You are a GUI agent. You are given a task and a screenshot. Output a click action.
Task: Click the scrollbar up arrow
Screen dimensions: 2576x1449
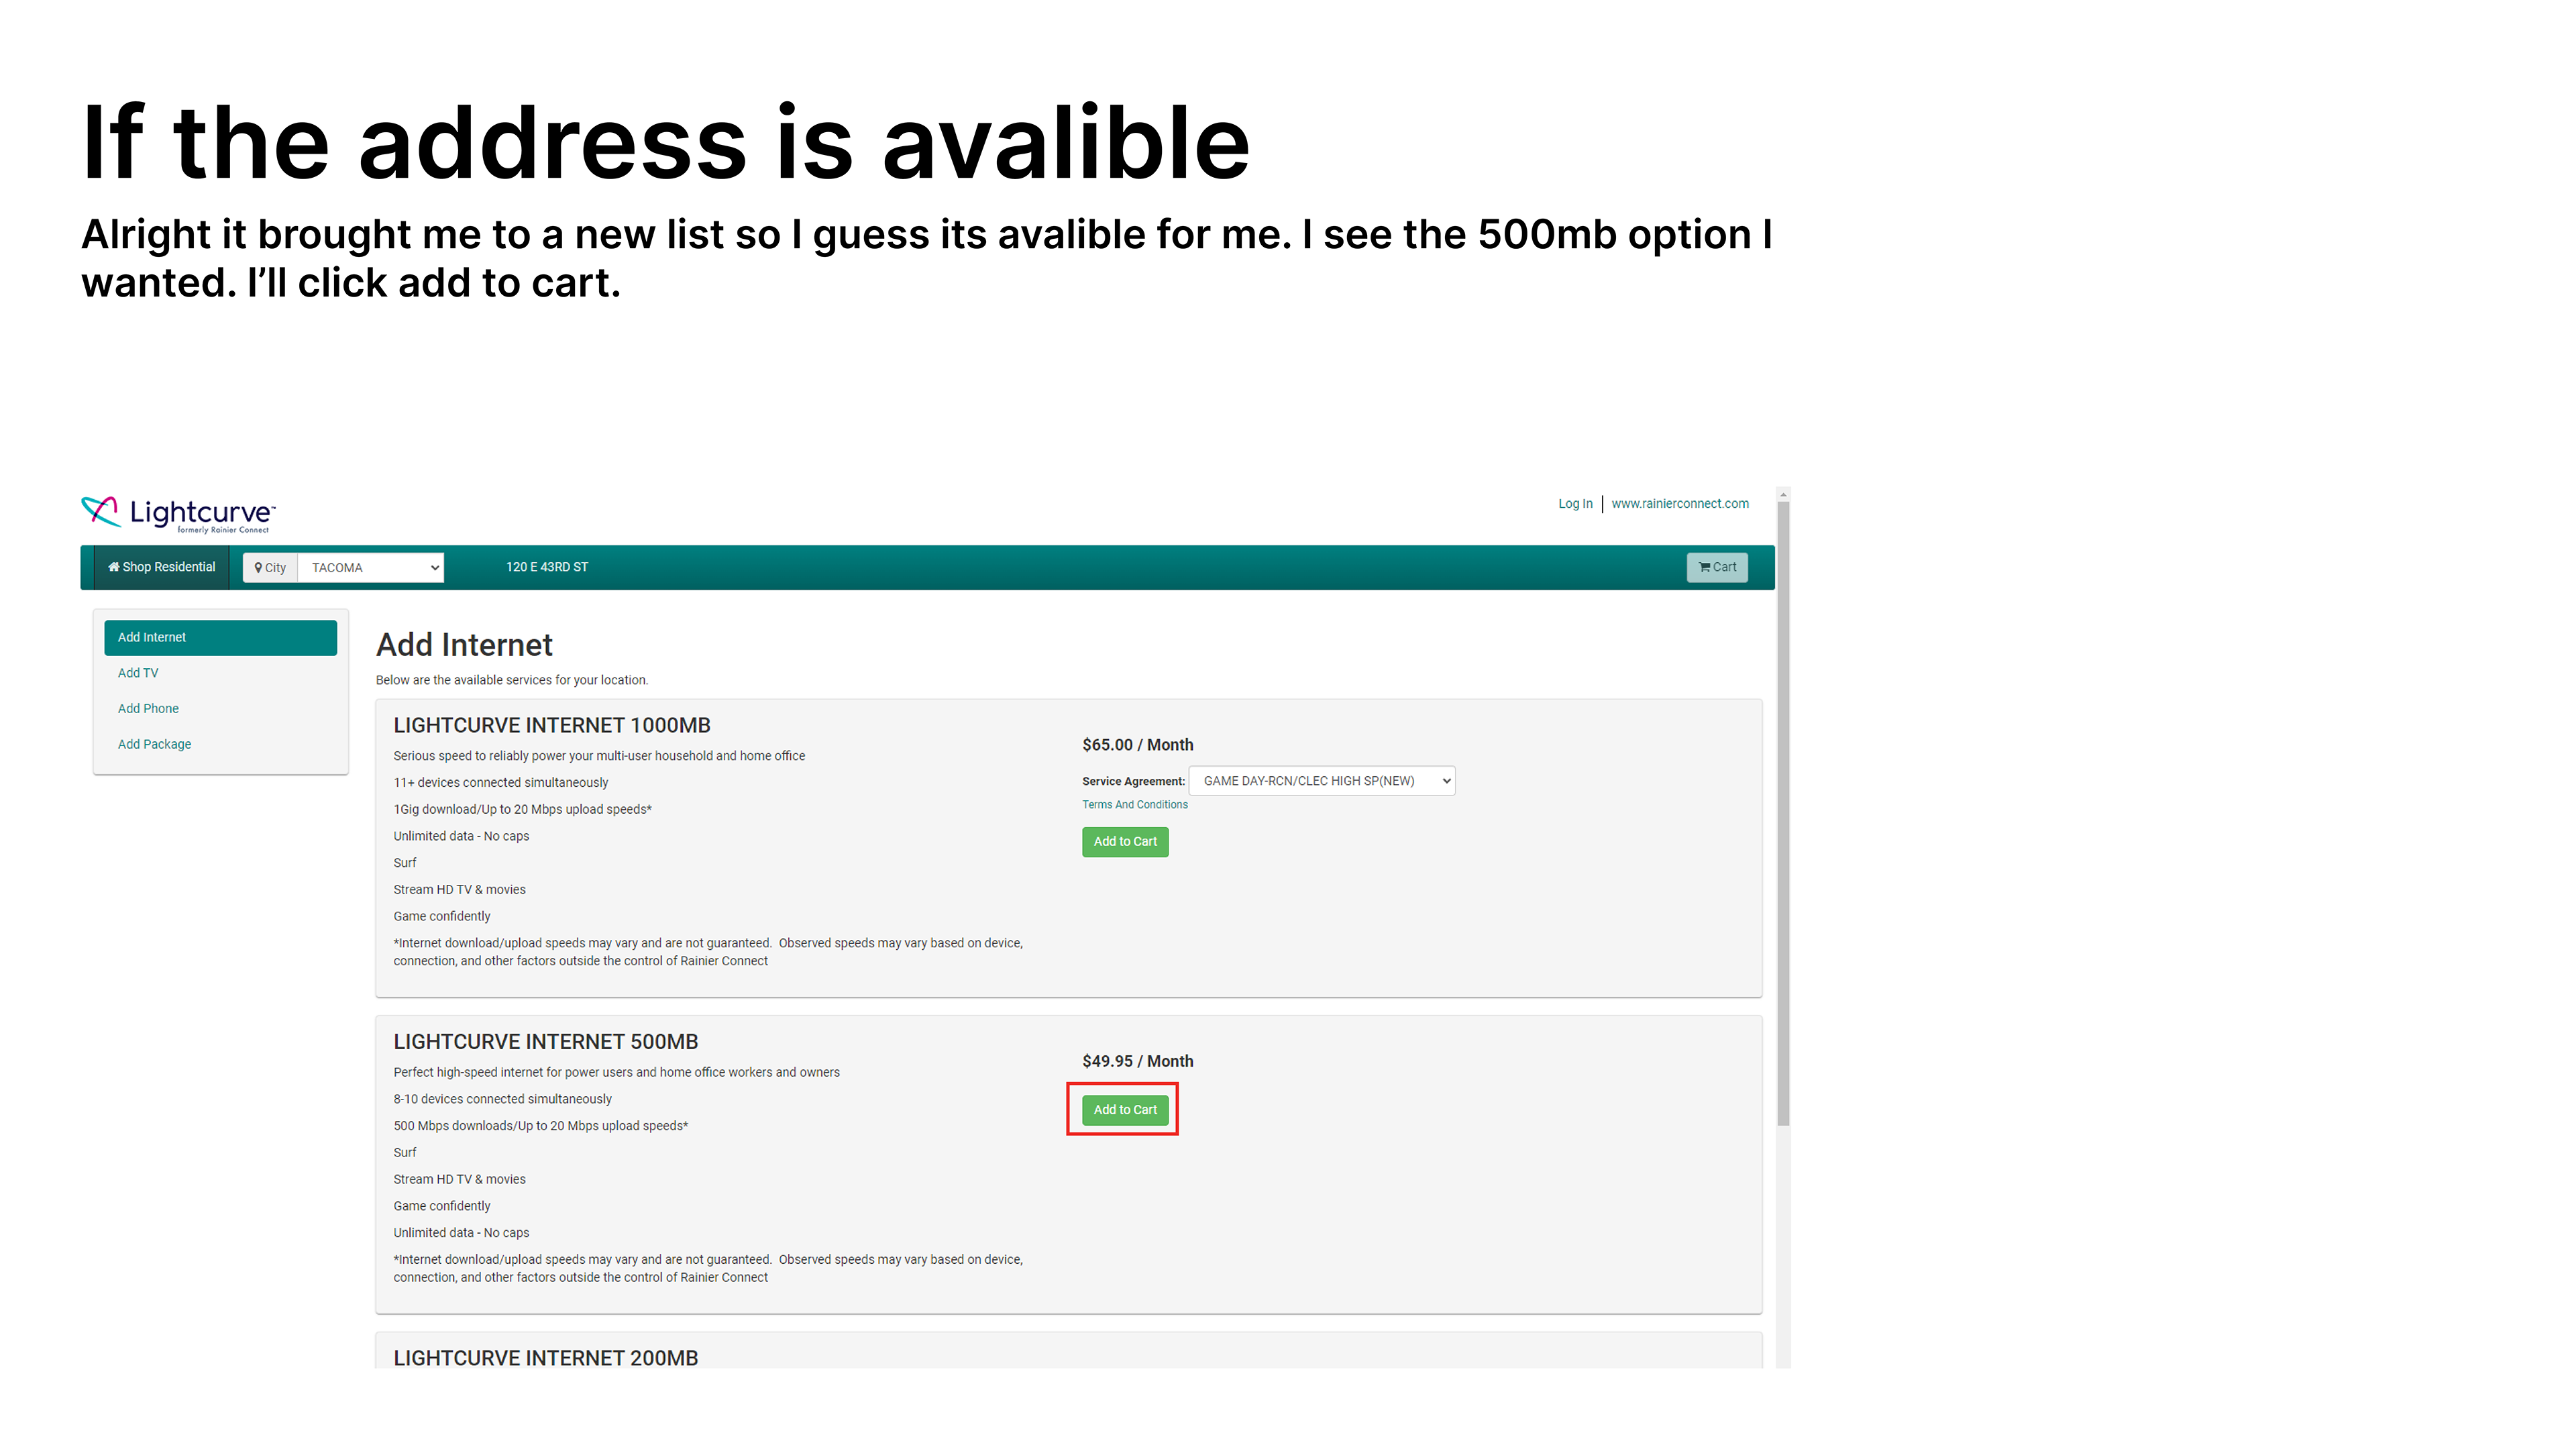pyautogui.click(x=1783, y=495)
